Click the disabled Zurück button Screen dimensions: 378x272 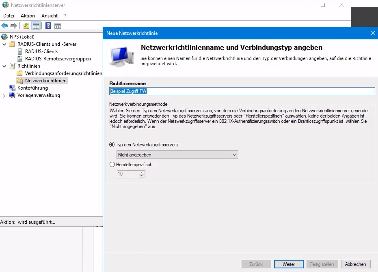click(256, 264)
